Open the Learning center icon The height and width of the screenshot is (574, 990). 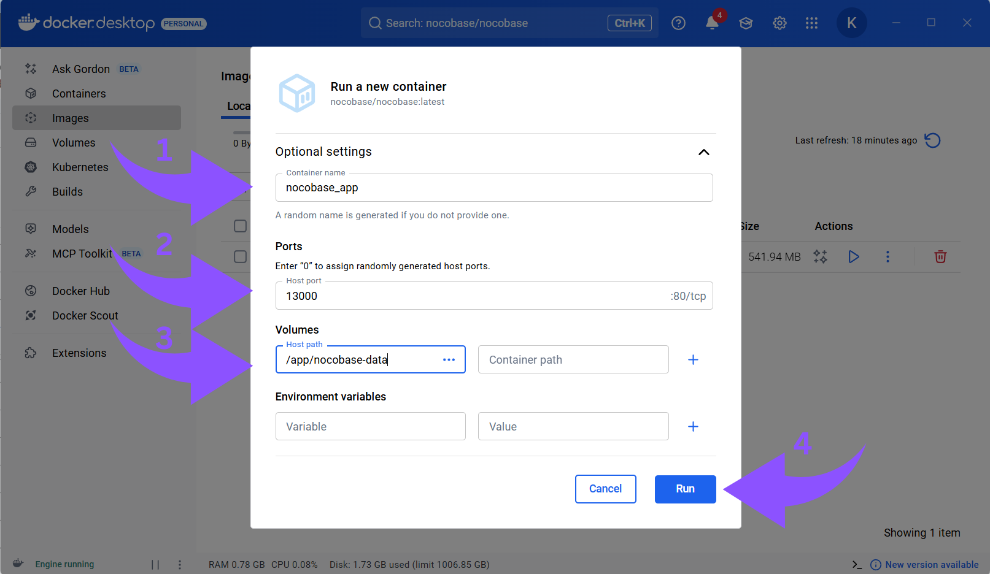[x=746, y=23]
